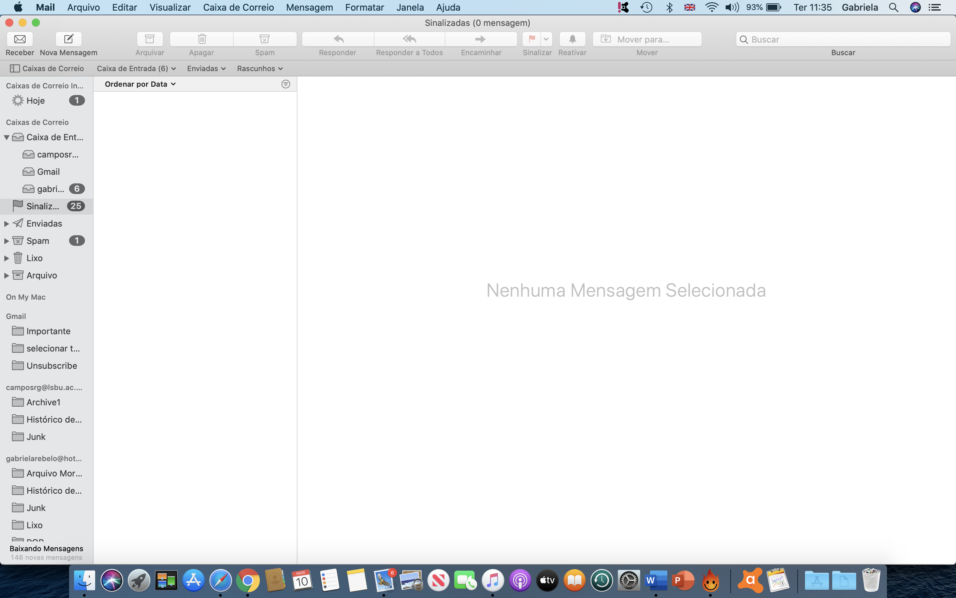This screenshot has width=956, height=598.
Task: Expand the Enviadas mailbox folder
Action: click(7, 224)
